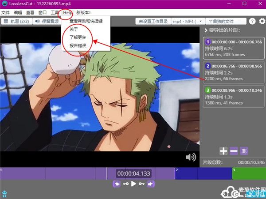Play the video

point(133,184)
